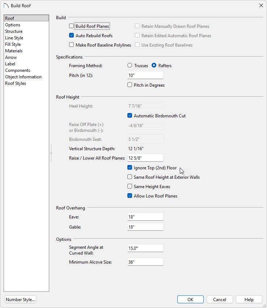
Task: Toggle Make Roof Baseline Polylines checkbox
Action: [x=72, y=45]
